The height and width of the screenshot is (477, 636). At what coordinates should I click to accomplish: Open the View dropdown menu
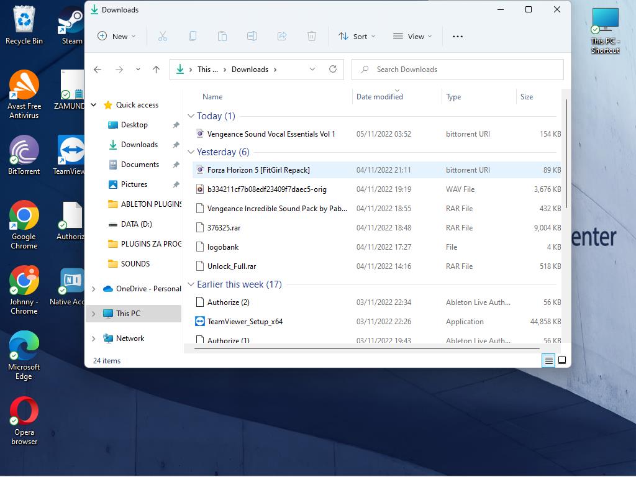point(412,37)
